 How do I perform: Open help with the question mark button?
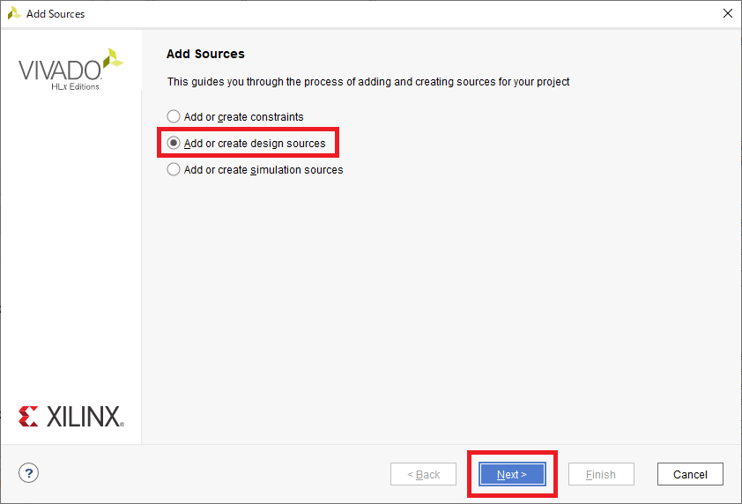(29, 473)
